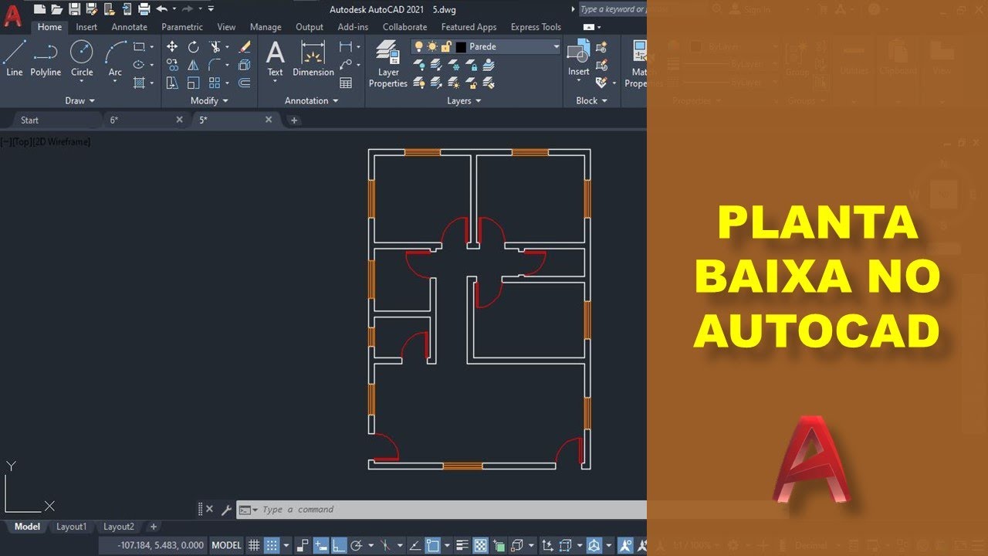Toggle Ortho mode in status bar
This screenshot has height=556, width=988.
tap(338, 545)
